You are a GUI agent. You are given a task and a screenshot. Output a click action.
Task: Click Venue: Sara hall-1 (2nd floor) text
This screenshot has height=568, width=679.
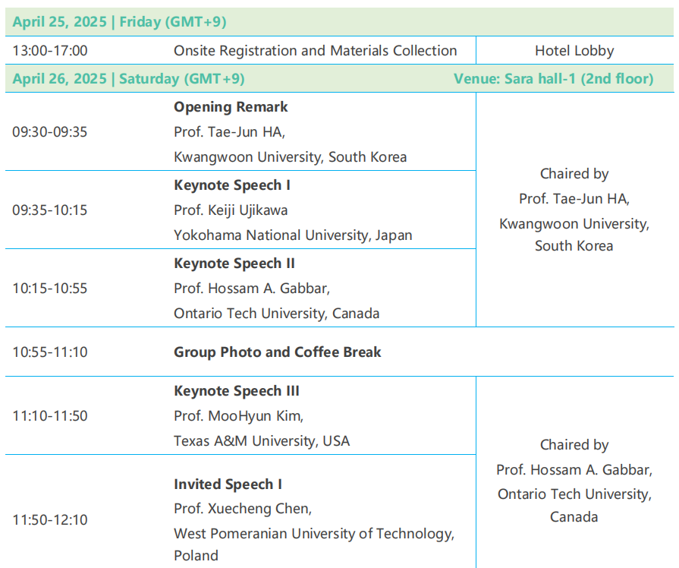click(553, 79)
